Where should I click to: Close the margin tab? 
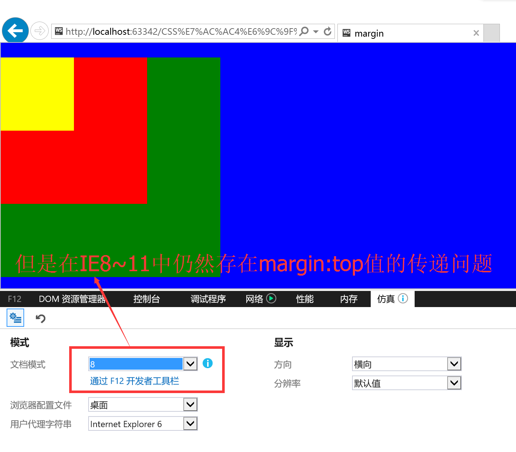476,33
